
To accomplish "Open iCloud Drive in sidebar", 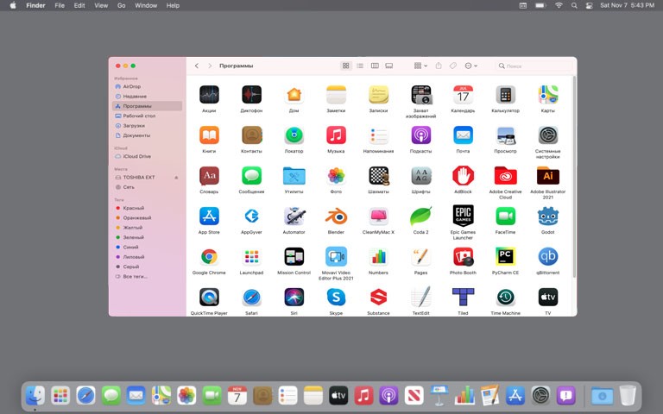I will point(147,156).
